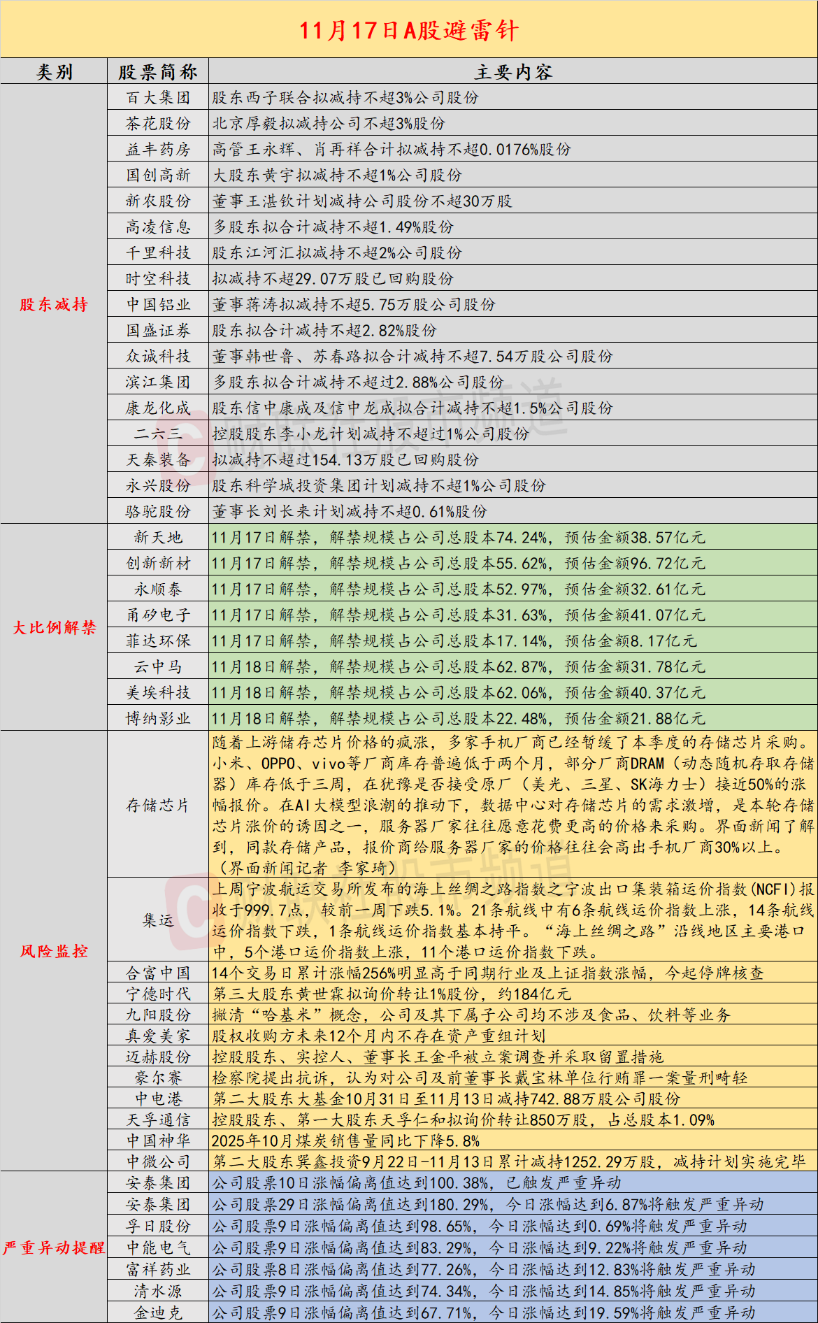Screen dimensions: 818x1323
Task: Click the stock name 中国神华
Action: click(158, 1141)
